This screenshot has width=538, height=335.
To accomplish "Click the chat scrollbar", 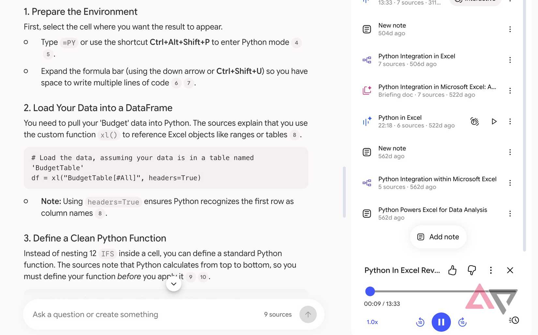I will 344,192.
